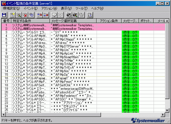Click the floppy disk save icon
The height and width of the screenshot is (124, 171).
pos(4,15)
